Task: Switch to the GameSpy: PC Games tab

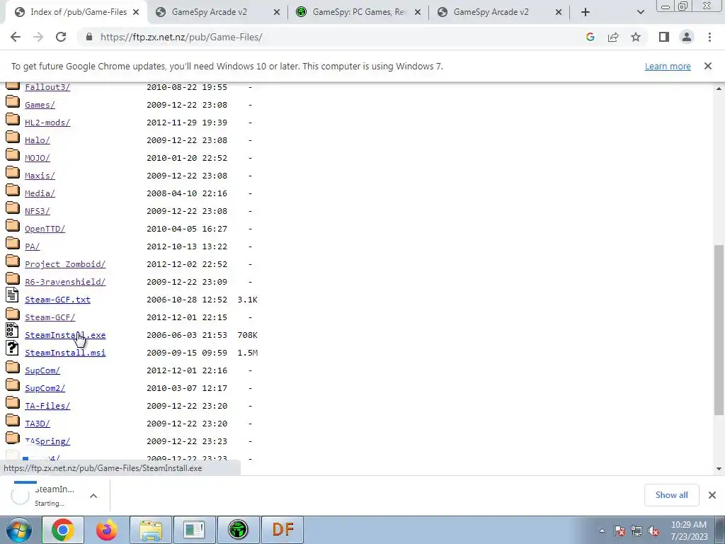Action: (x=359, y=12)
